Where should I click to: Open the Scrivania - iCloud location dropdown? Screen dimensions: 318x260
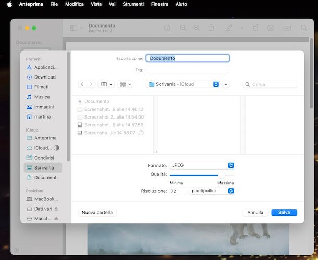click(x=183, y=84)
